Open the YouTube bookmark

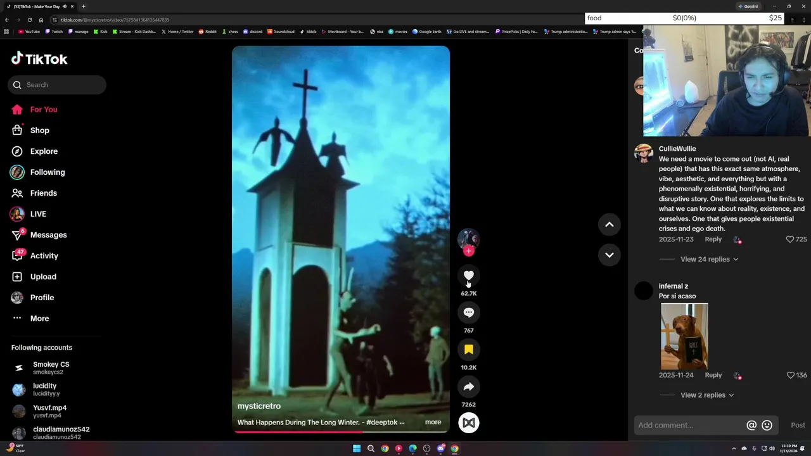coord(29,32)
